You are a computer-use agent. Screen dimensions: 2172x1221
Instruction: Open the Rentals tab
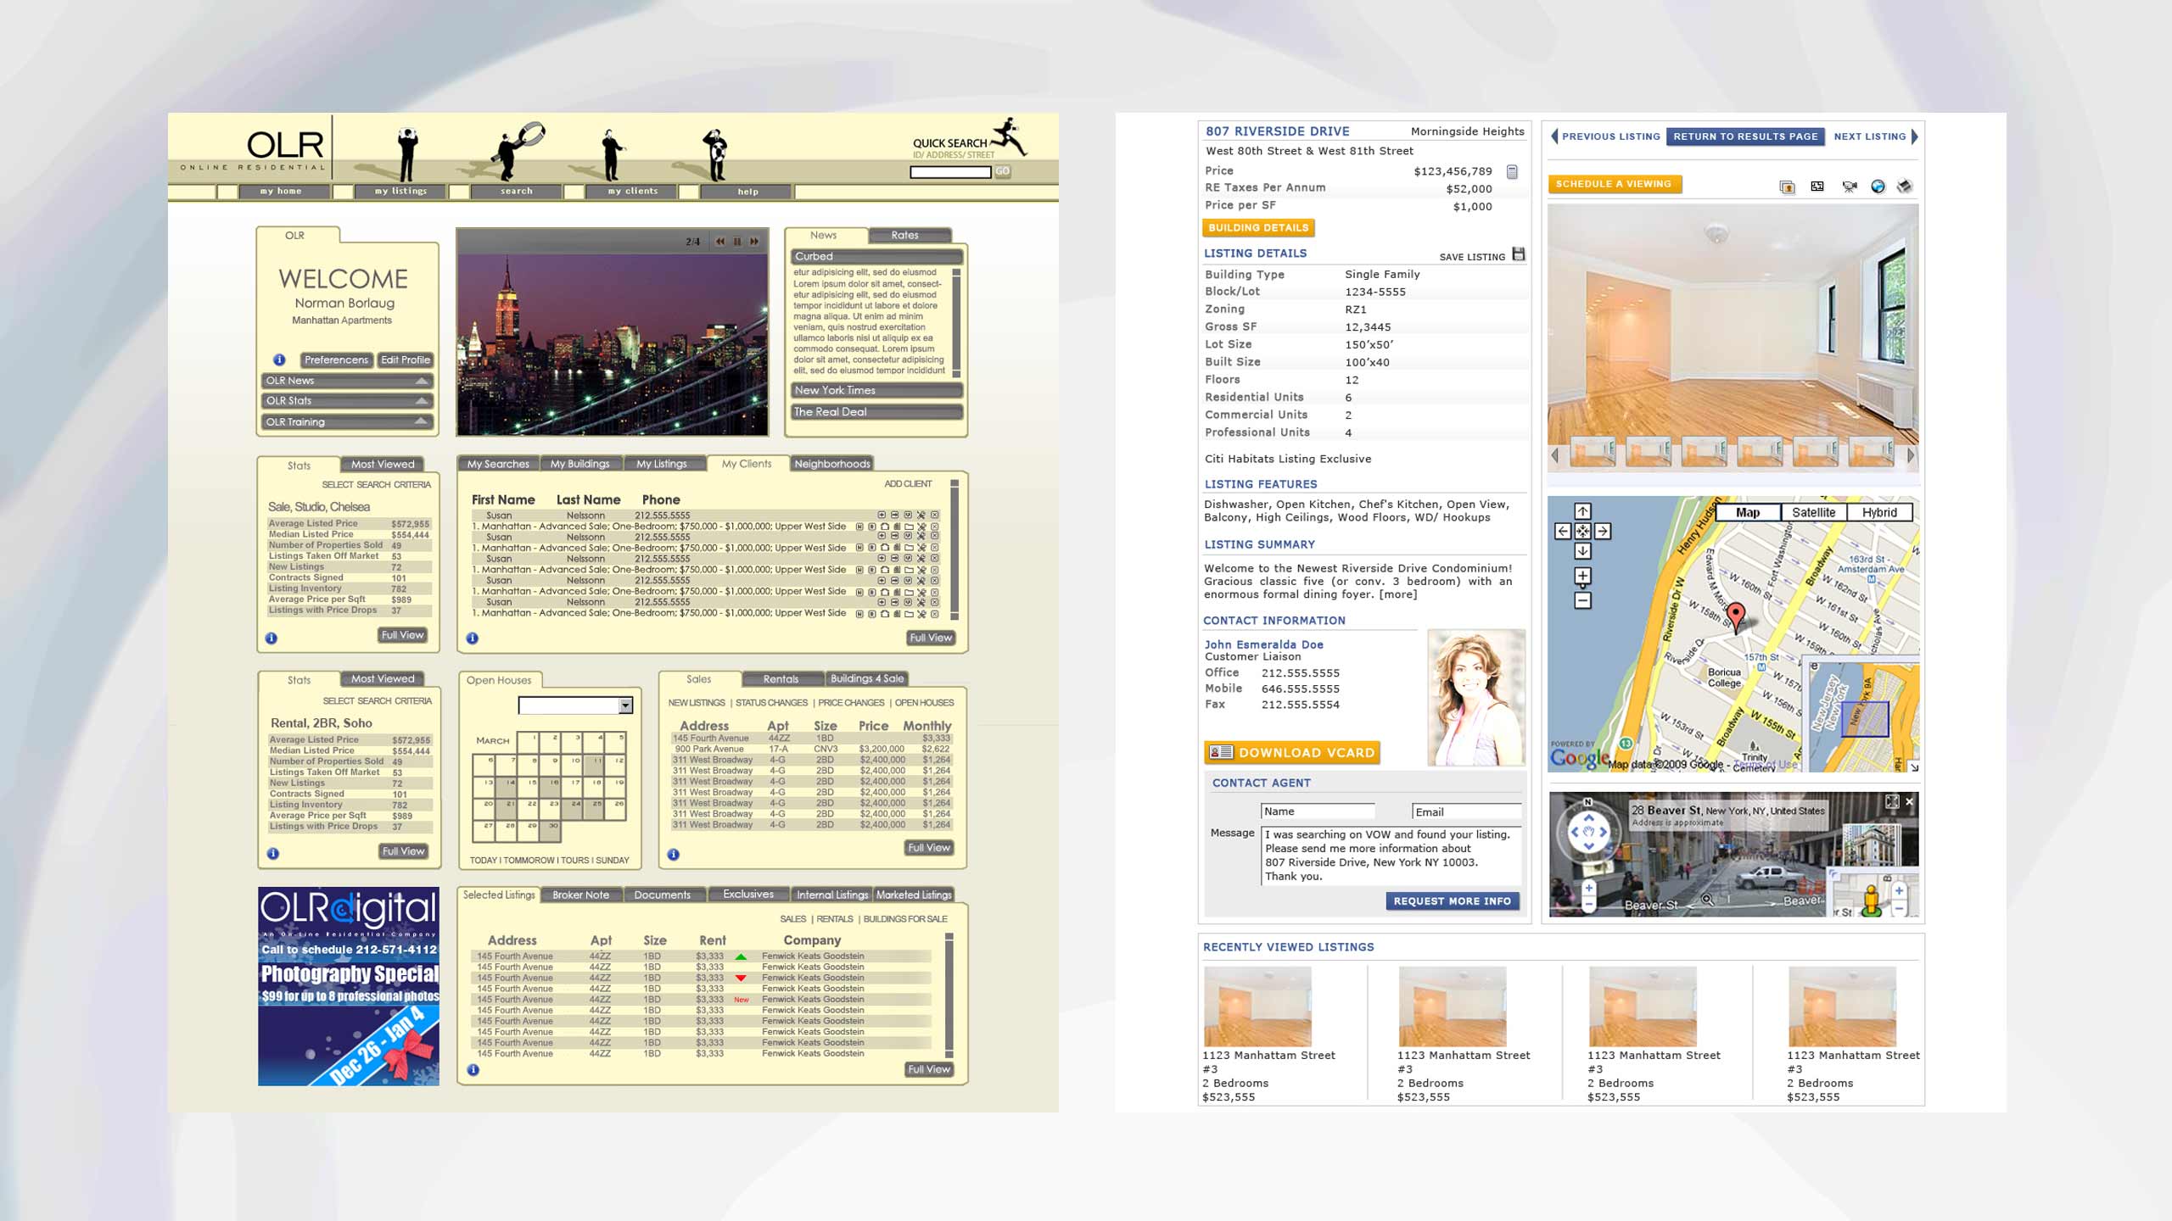pos(781,679)
